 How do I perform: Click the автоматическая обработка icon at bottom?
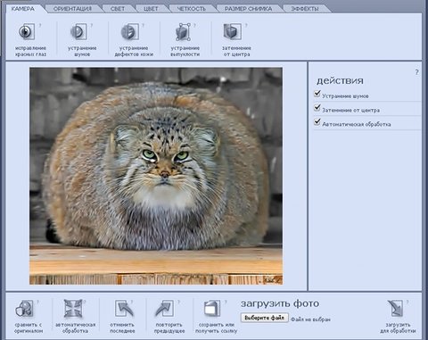(73, 309)
